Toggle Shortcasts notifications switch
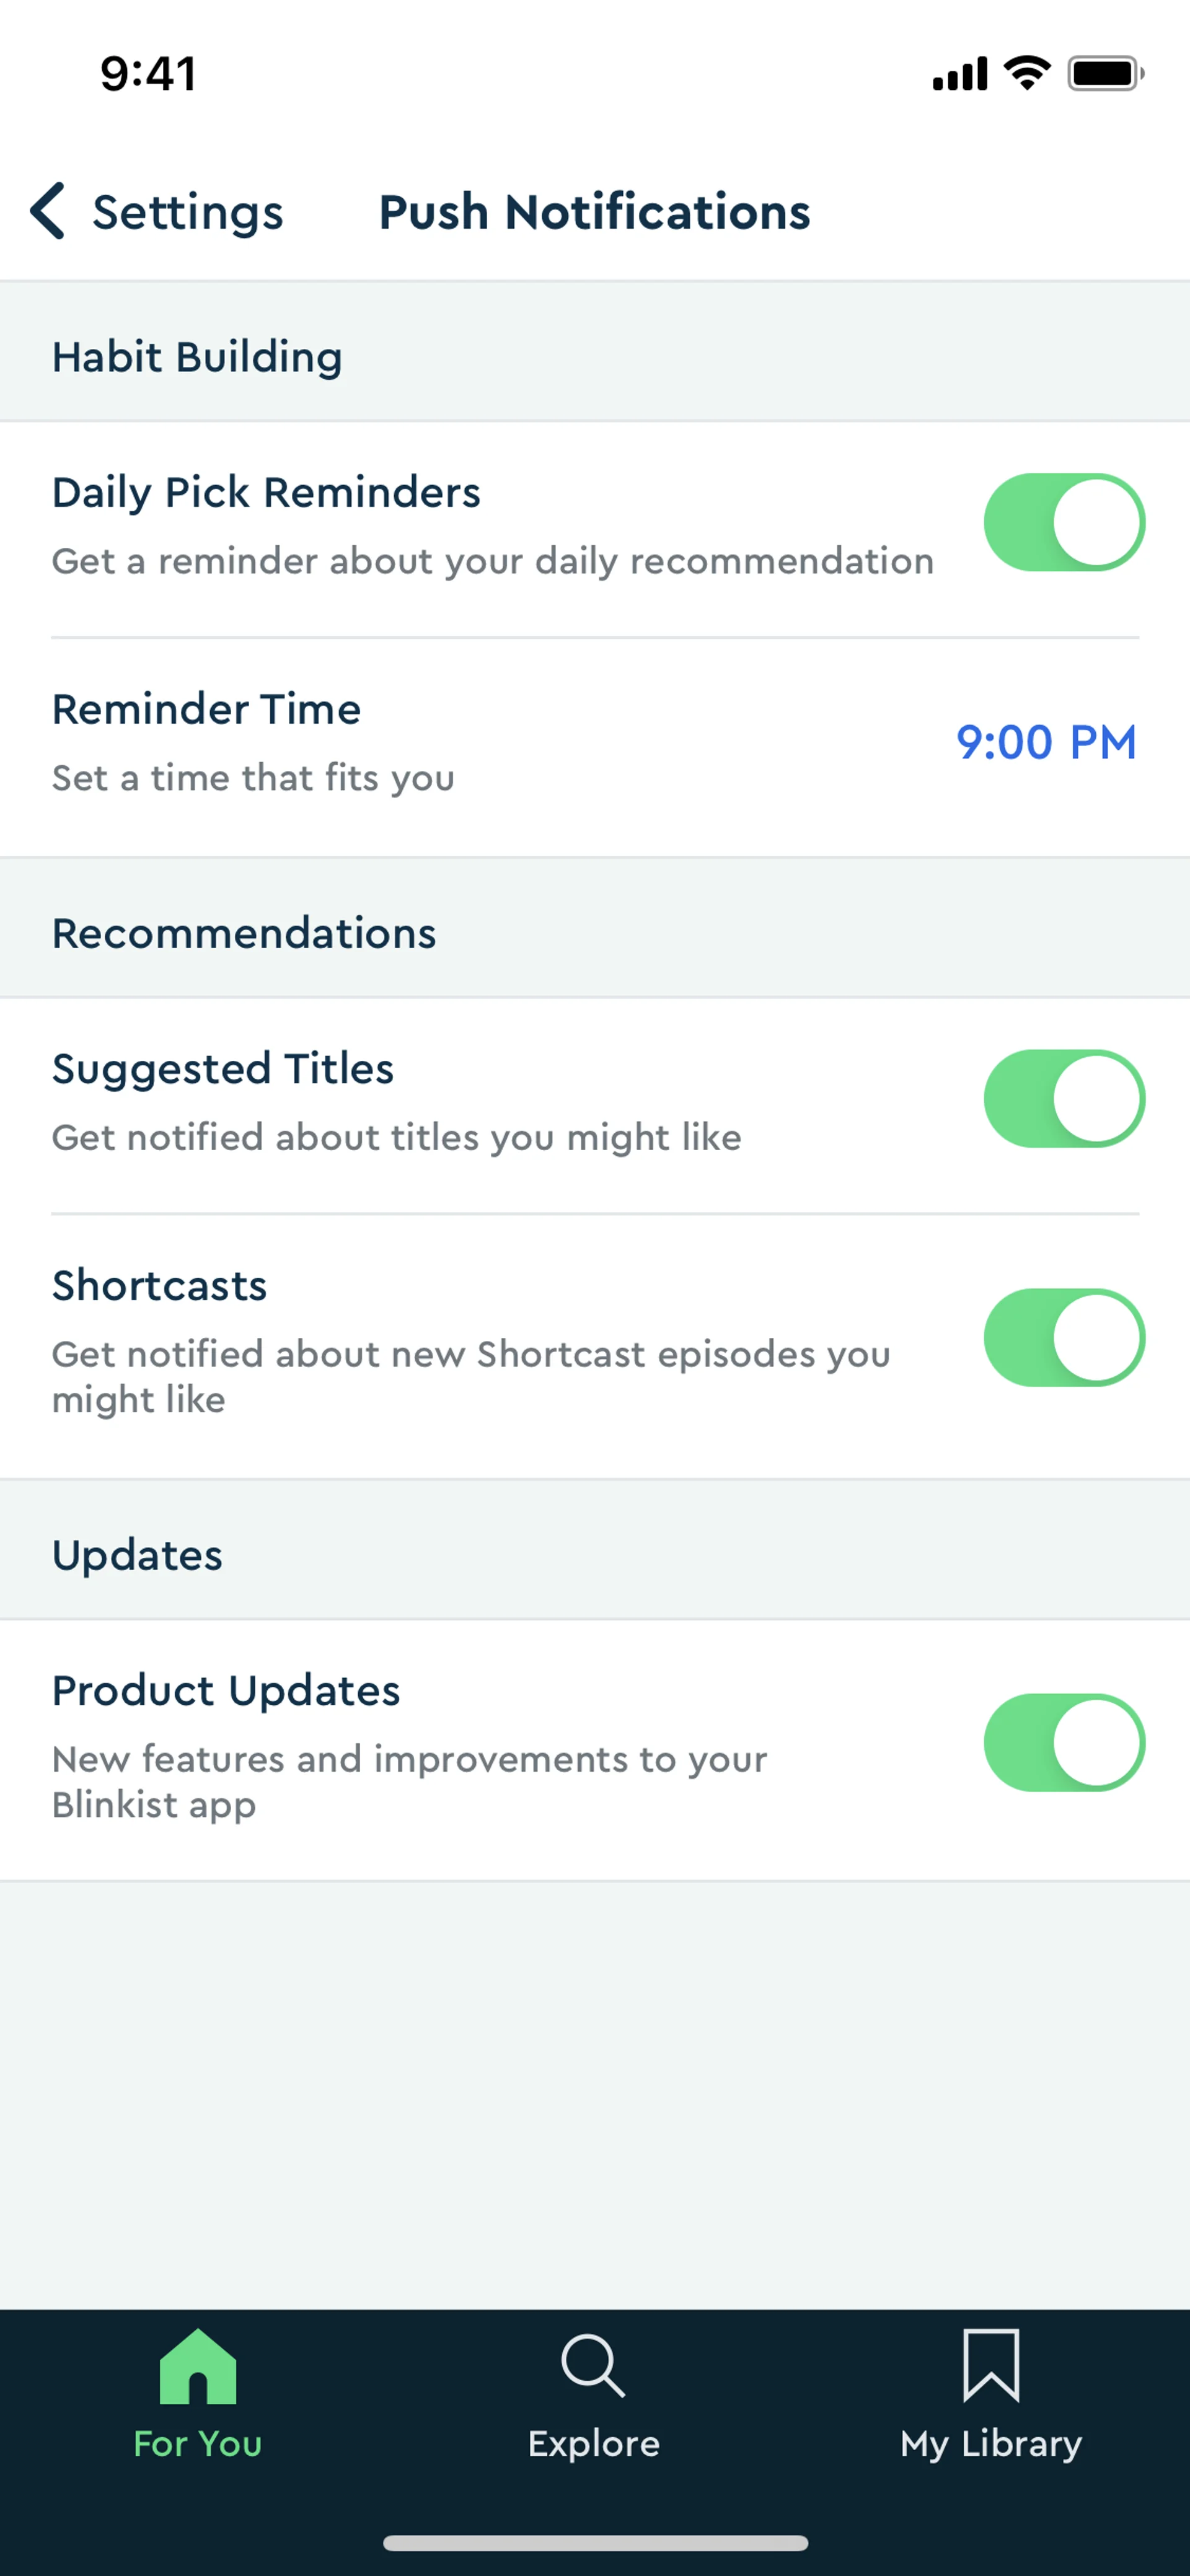Image resolution: width=1190 pixels, height=2576 pixels. point(1064,1337)
